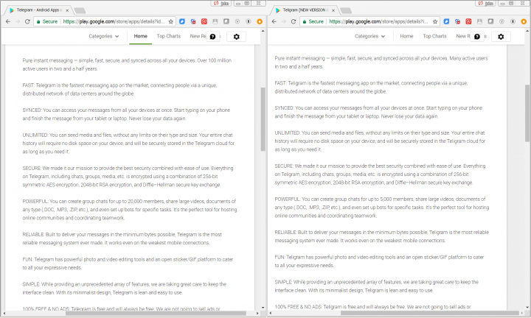The width and height of the screenshot is (531, 318).
Task: Click 'FAST: Telegram is the fastest' line, left window
Action: tap(119, 85)
